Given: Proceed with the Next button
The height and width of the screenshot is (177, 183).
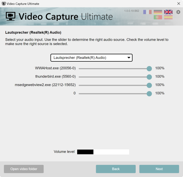Looking at the screenshot, I should tap(159, 169).
